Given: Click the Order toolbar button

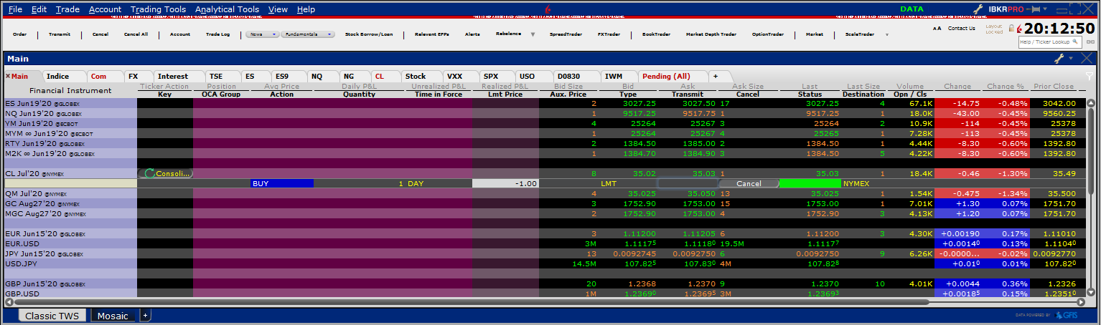Looking at the screenshot, I should pos(20,34).
